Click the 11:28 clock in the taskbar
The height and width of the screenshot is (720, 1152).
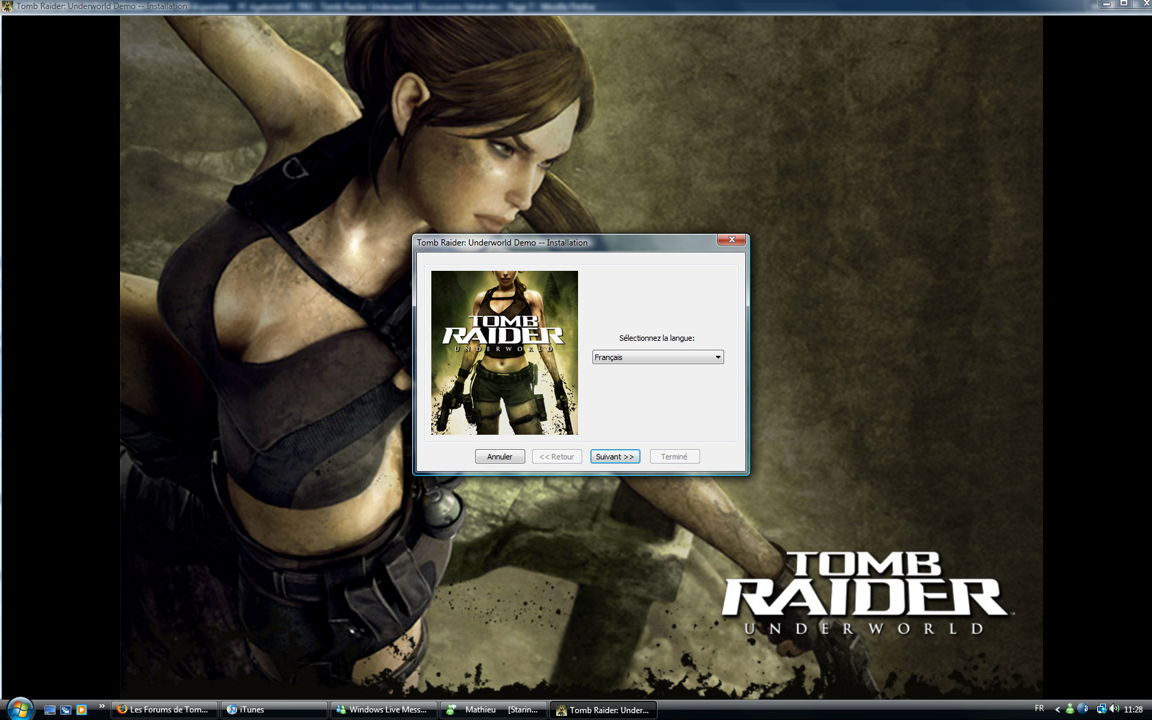click(1133, 710)
